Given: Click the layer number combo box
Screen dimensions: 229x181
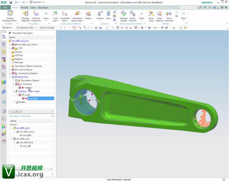Looking at the screenshot, I should 110,28.
